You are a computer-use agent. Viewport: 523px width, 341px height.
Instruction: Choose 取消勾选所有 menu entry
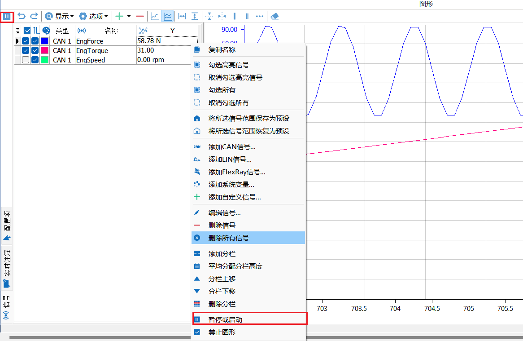point(248,103)
